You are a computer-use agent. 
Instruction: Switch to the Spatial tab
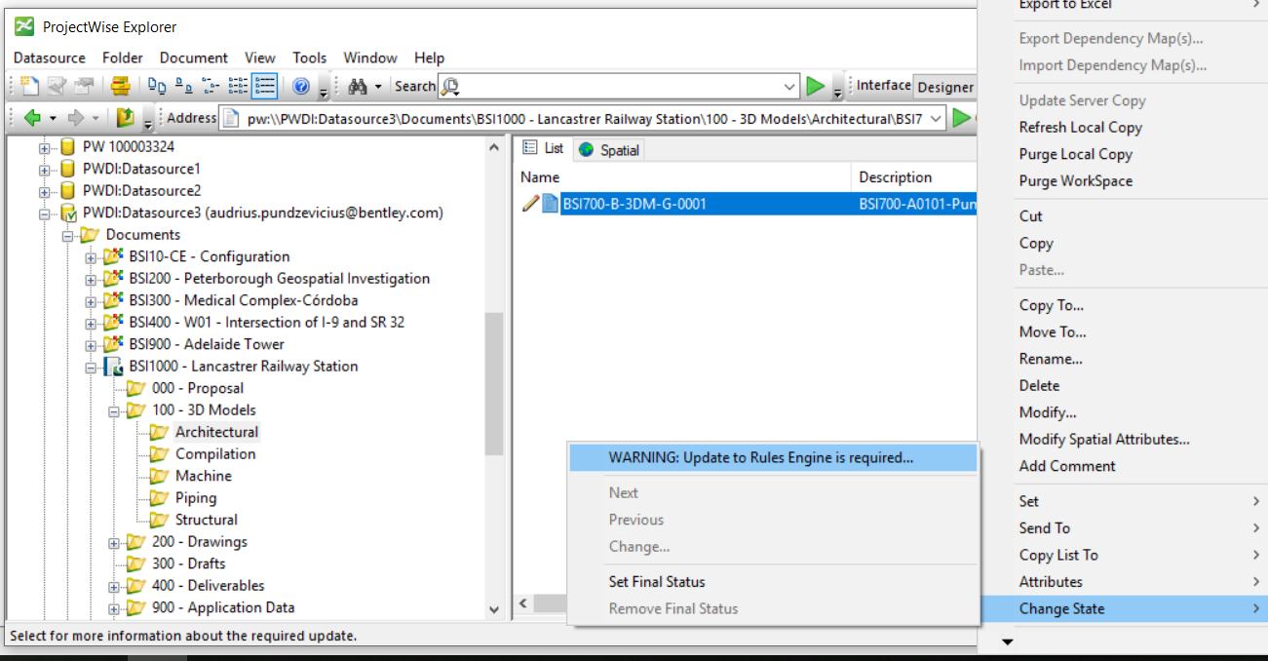(608, 150)
